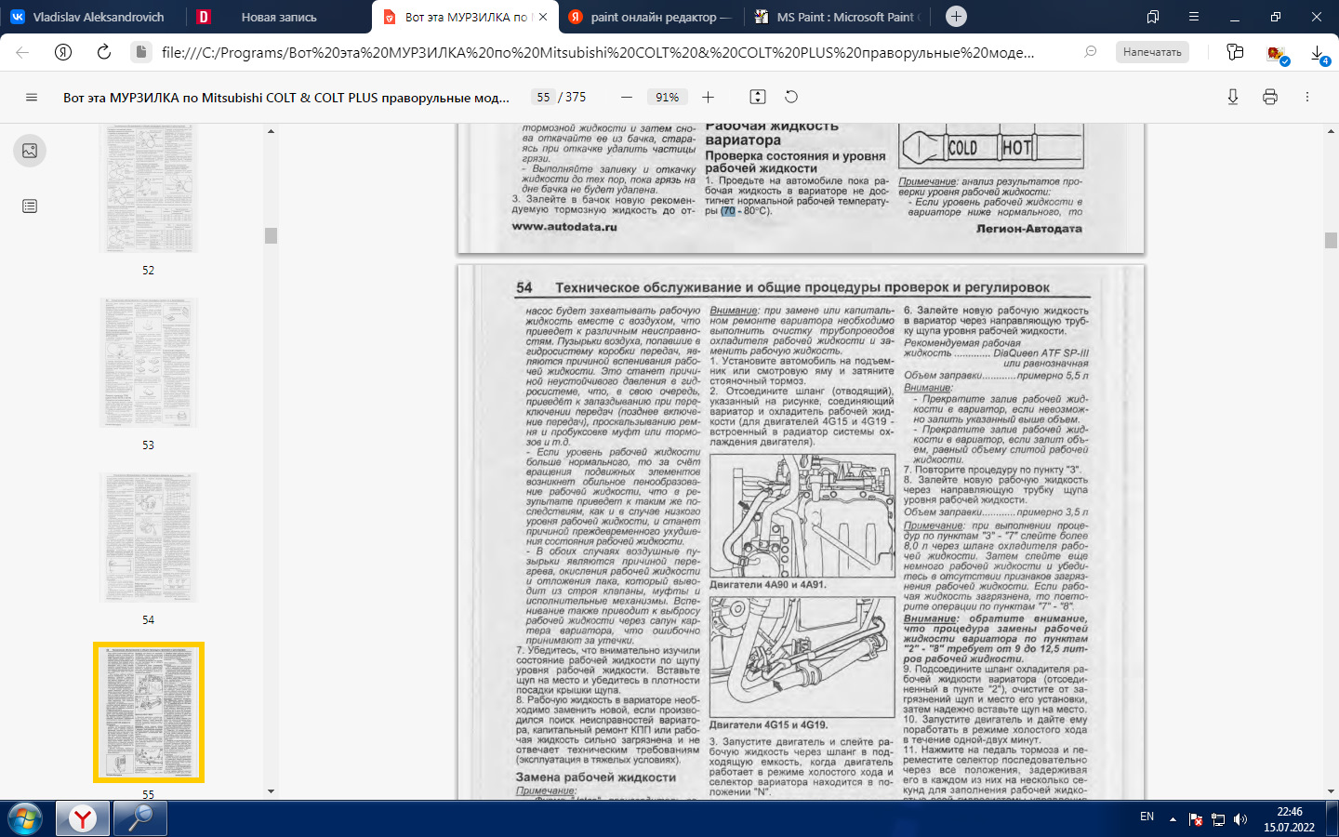Select the highlighted page 55 thumbnail
The width and height of the screenshot is (1339, 837).
[148, 711]
